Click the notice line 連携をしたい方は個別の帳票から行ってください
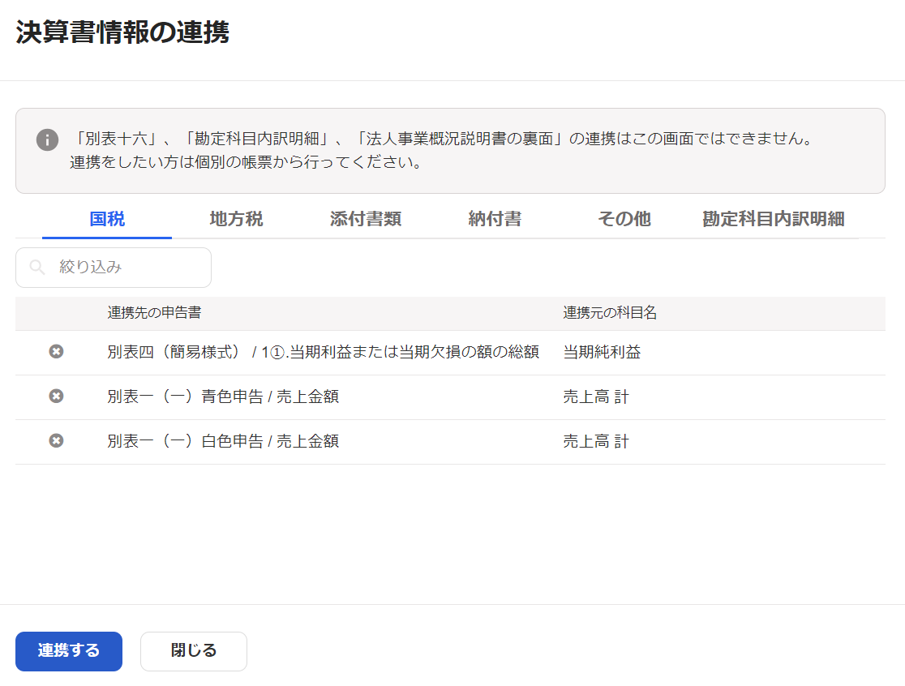This screenshot has height=686, width=905. (x=246, y=162)
